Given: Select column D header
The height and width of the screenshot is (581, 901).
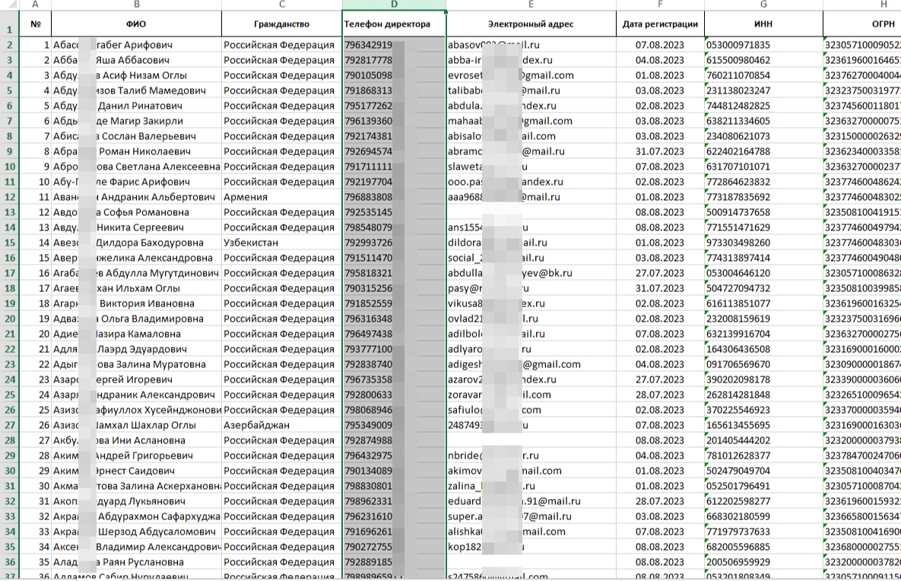Looking at the screenshot, I should pyautogui.click(x=394, y=5).
